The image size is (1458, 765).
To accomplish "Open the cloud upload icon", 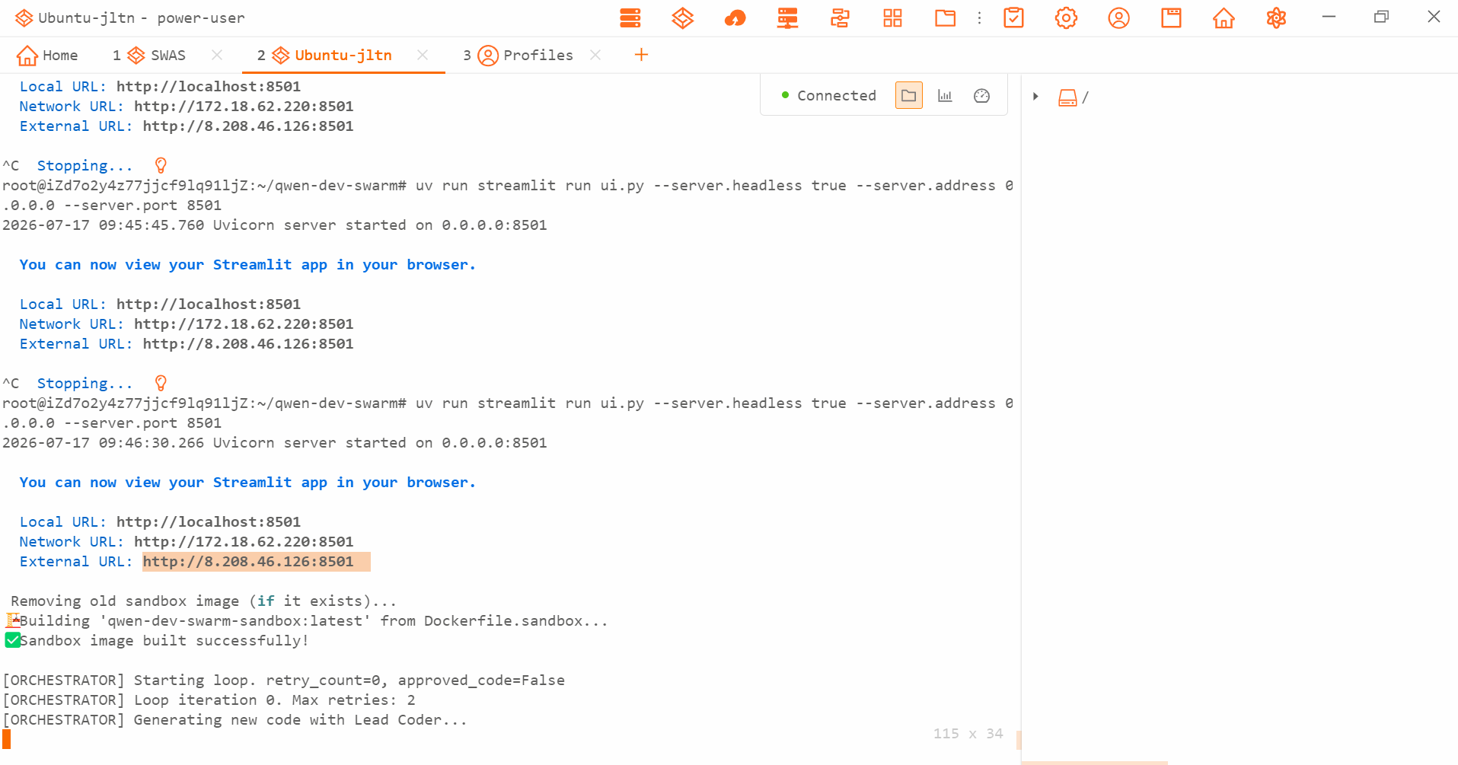I will click(x=735, y=18).
